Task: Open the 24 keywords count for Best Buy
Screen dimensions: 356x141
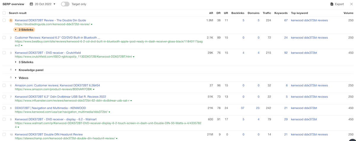Action: (x=286, y=38)
